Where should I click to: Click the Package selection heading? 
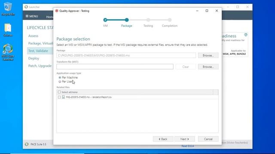73,39
